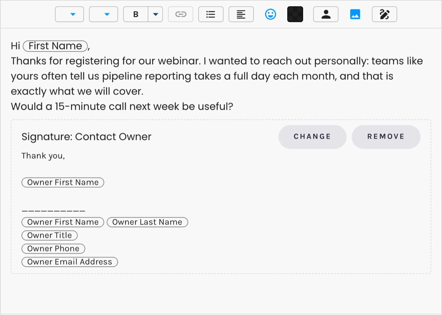Select the First Name token in greeting
The image size is (442, 315).
click(x=55, y=46)
